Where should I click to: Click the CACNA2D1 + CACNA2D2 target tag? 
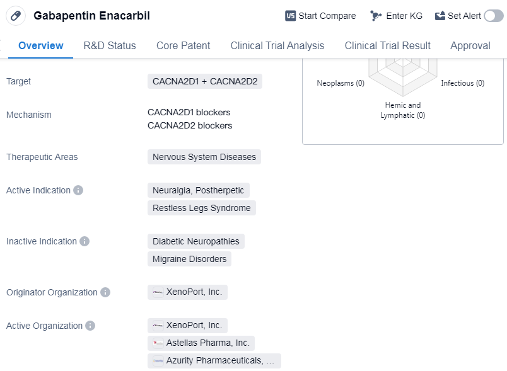(205, 81)
